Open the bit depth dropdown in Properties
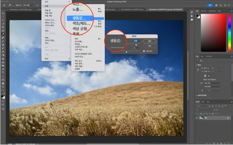Viewport: 233px width, 145px height. 212,86
